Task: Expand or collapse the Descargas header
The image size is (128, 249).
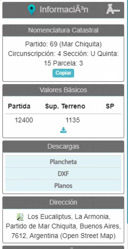Action: [x=63, y=147]
